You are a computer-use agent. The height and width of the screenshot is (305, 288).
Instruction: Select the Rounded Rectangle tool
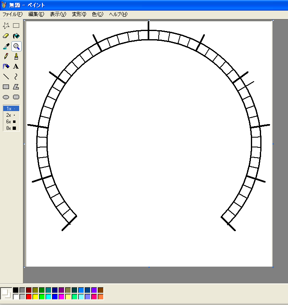(x=16, y=97)
